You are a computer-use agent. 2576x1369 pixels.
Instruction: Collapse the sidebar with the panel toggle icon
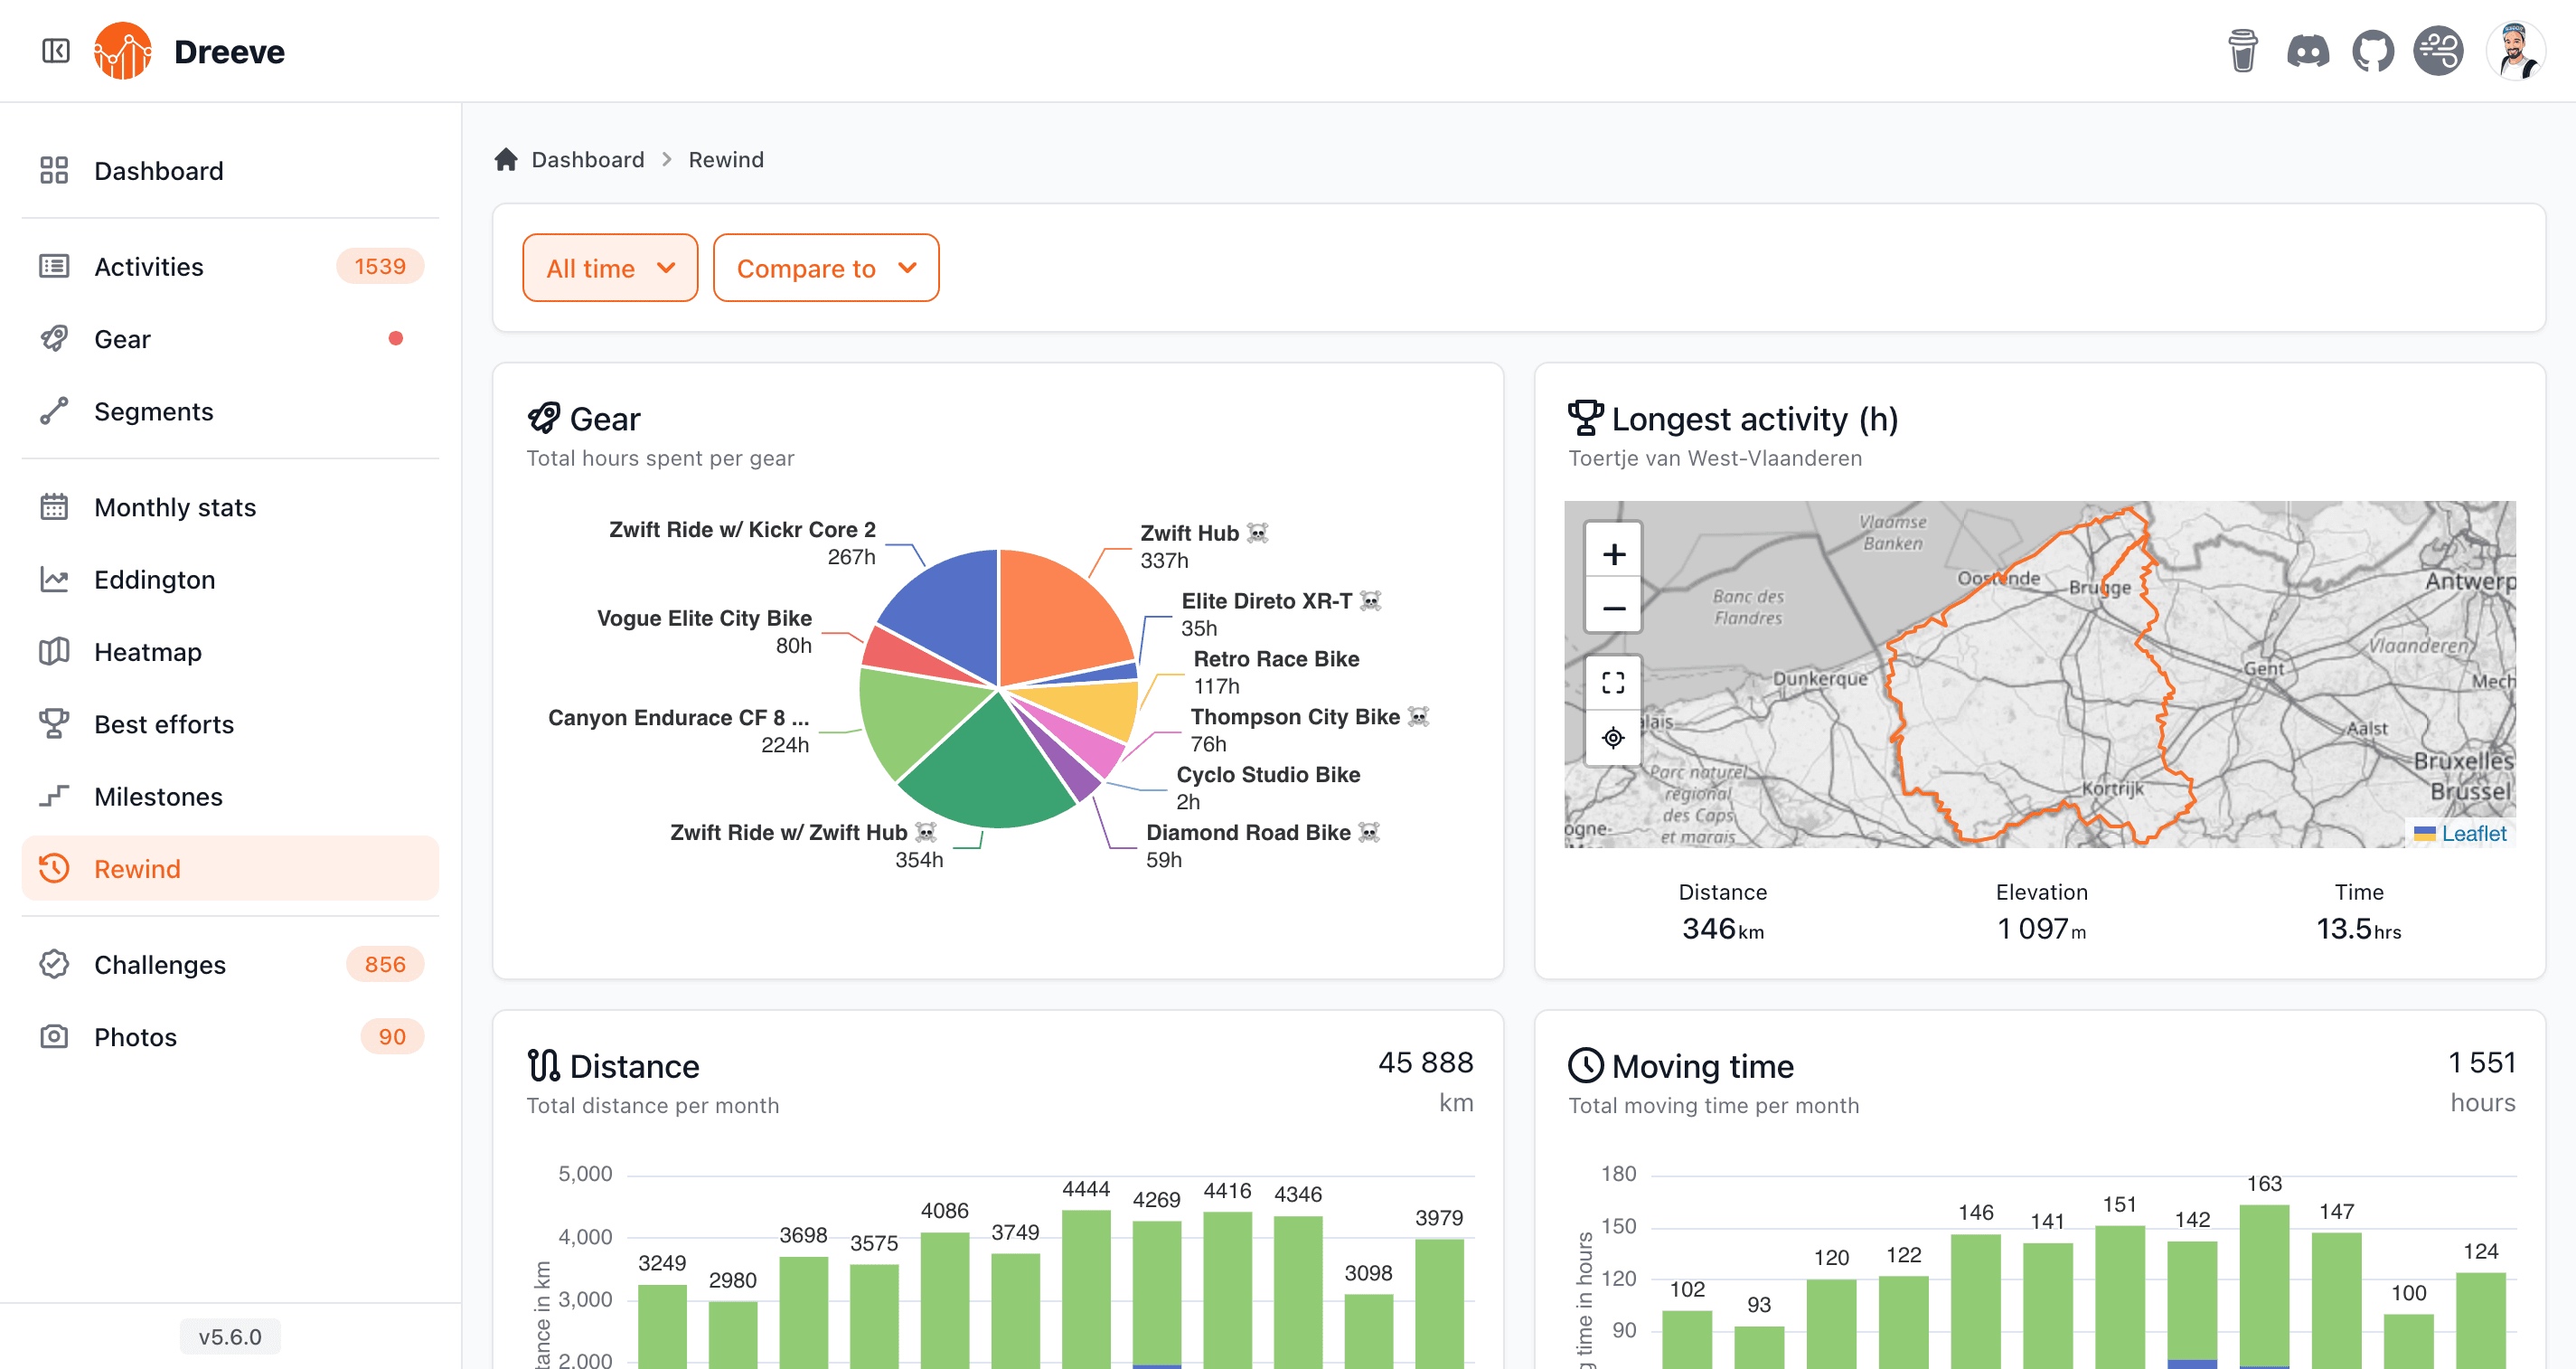coord(56,51)
